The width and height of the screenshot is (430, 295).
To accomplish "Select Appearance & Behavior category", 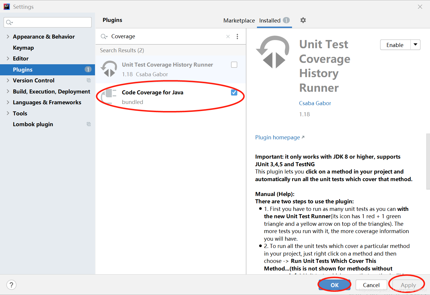I will [x=44, y=37].
